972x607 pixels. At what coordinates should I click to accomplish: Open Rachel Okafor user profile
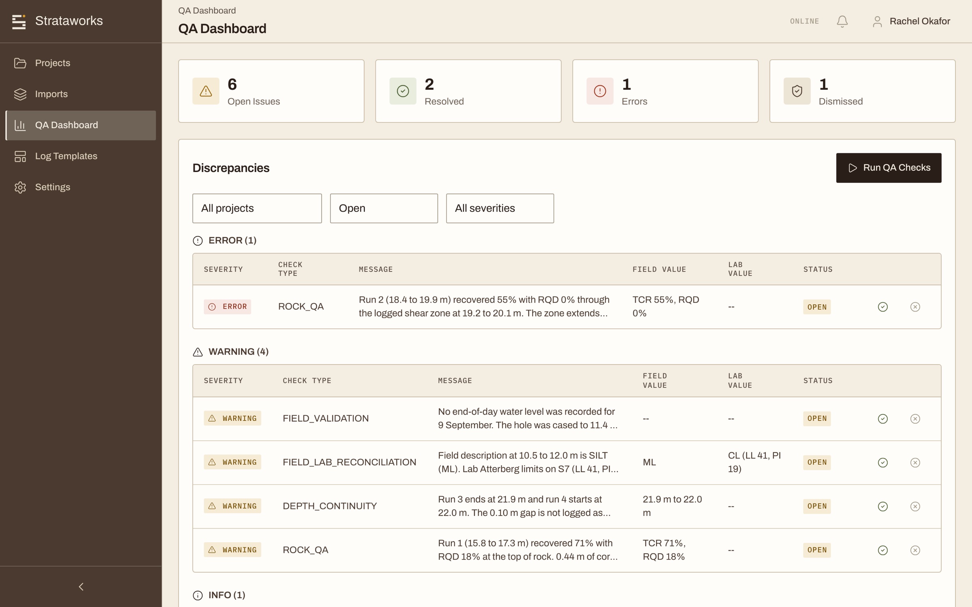click(911, 21)
